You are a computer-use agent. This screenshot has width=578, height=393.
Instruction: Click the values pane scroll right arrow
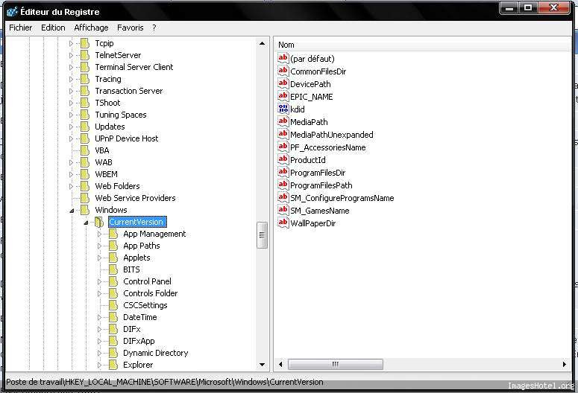coord(565,364)
